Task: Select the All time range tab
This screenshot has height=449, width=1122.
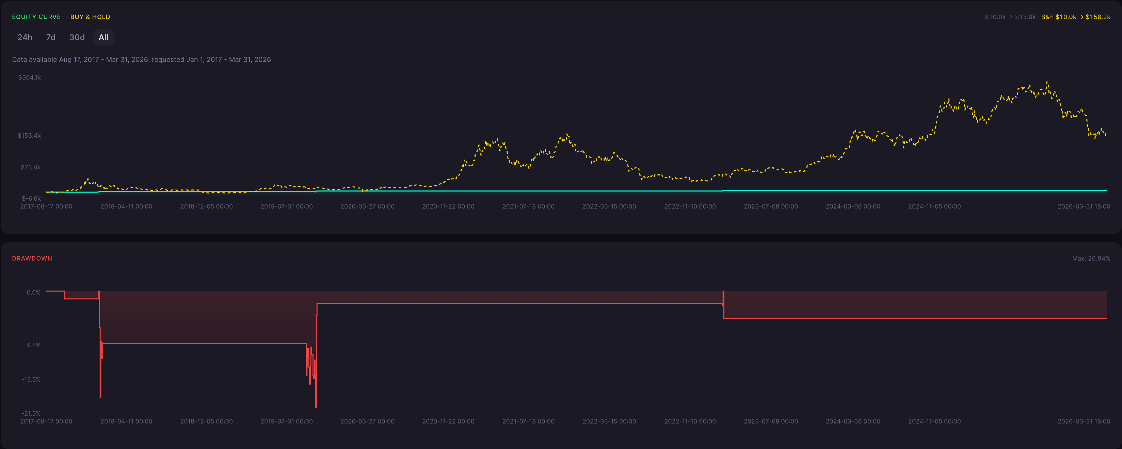Action: [103, 37]
